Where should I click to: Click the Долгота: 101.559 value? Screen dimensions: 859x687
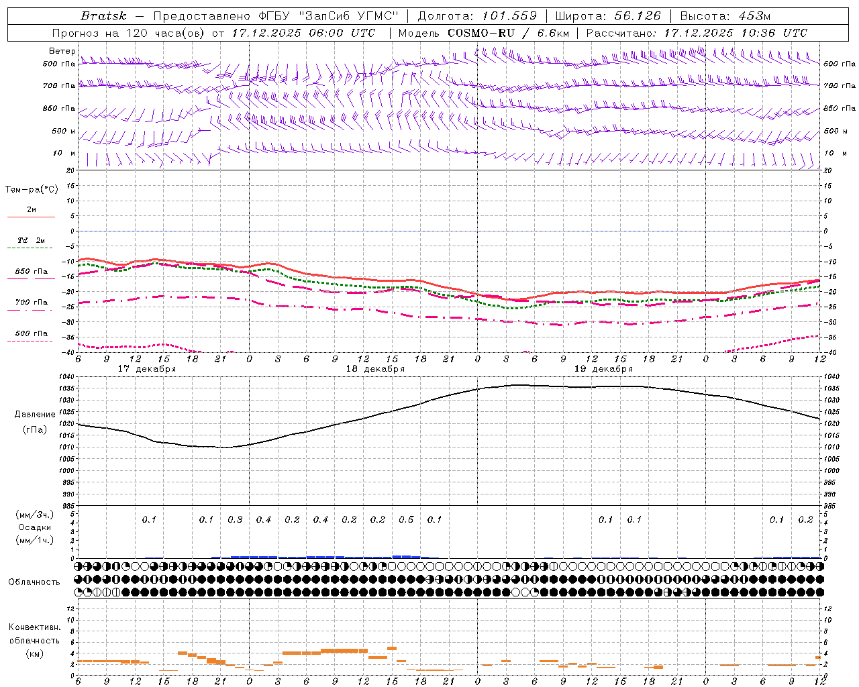point(477,16)
